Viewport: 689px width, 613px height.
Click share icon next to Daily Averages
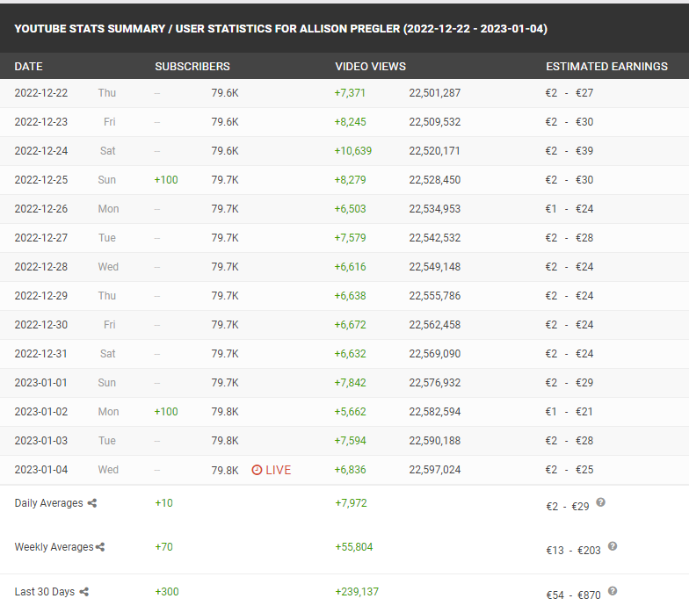tap(91, 503)
